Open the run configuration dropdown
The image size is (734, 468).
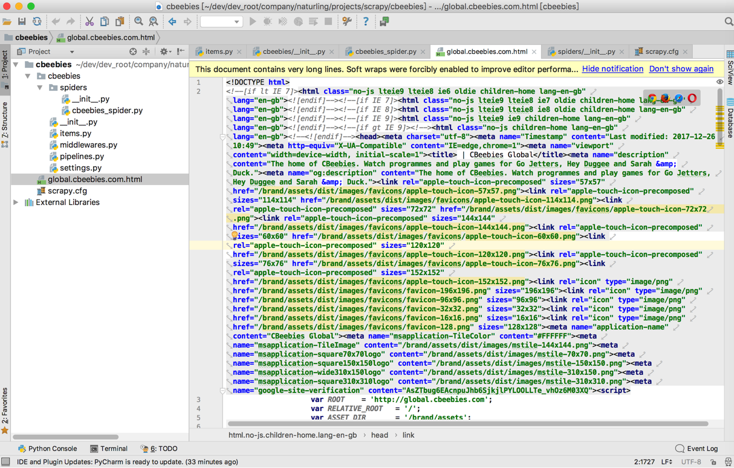(x=221, y=22)
